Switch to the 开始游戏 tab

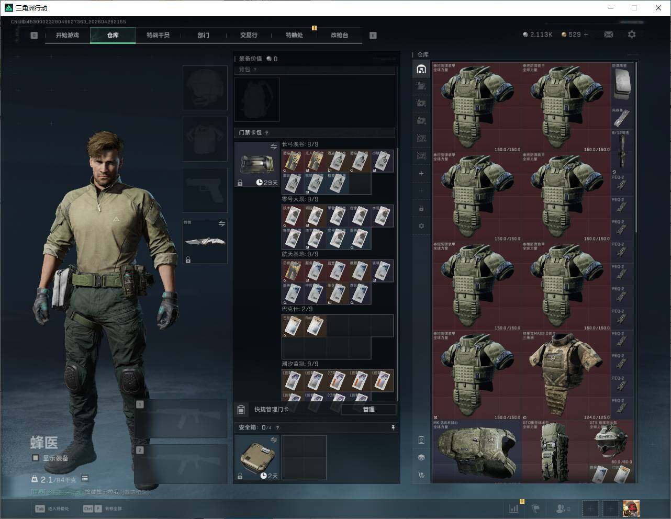(x=68, y=35)
